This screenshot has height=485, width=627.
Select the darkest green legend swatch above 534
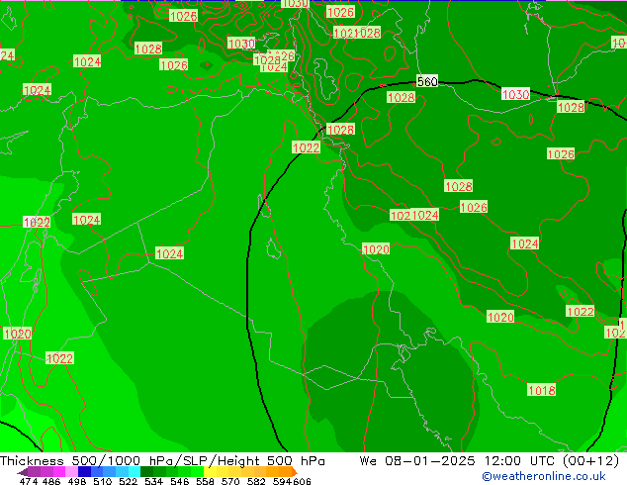pos(146,471)
